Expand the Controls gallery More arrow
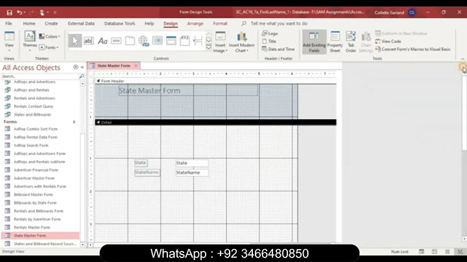This screenshot has height=262, width=467. [x=209, y=47]
